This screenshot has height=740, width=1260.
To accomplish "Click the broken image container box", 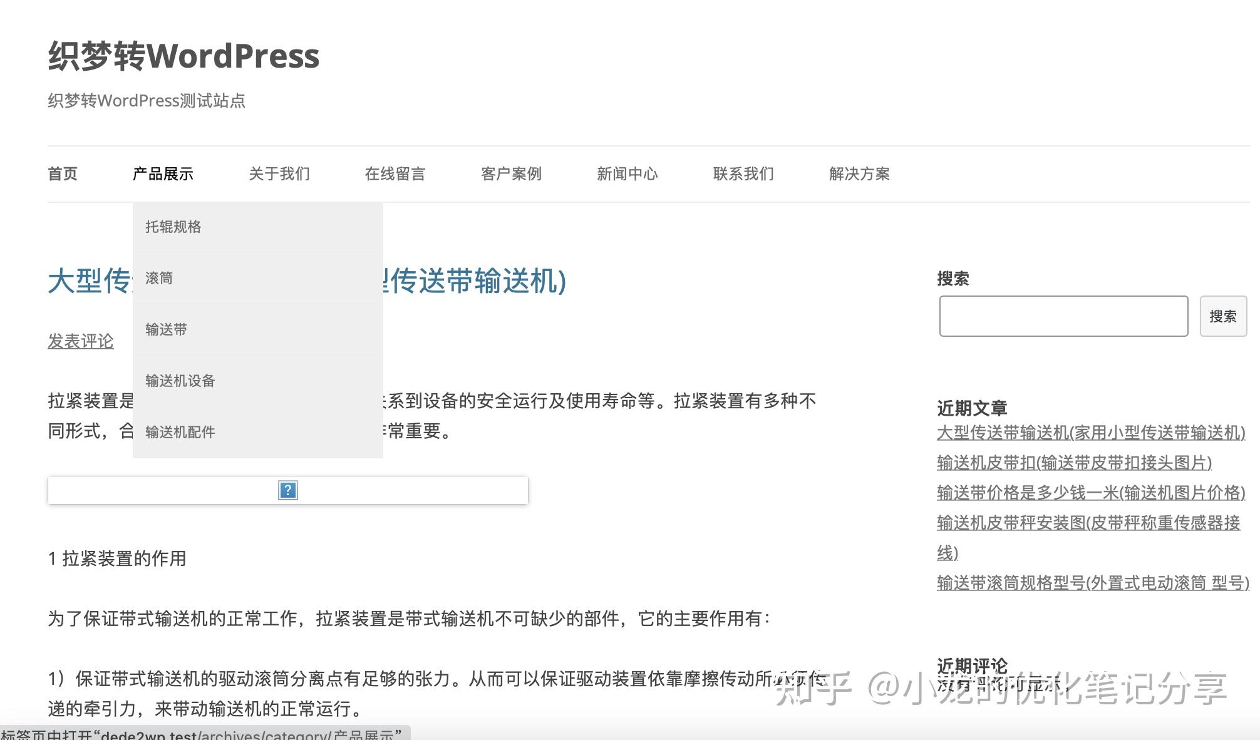I will pyautogui.click(x=288, y=490).
